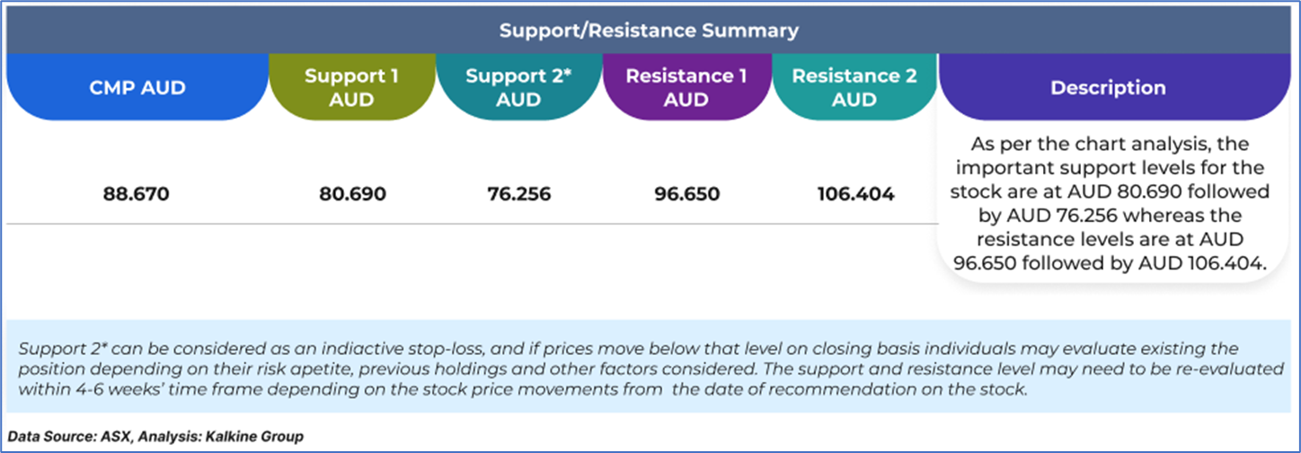This screenshot has width=1301, height=453.
Task: Click "96.650 followed by AUD 106.404" description line
Action: (1110, 264)
